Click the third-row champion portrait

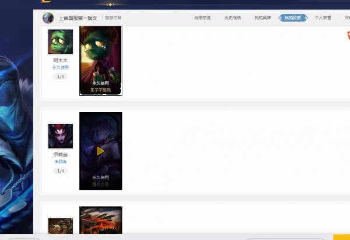[61, 226]
